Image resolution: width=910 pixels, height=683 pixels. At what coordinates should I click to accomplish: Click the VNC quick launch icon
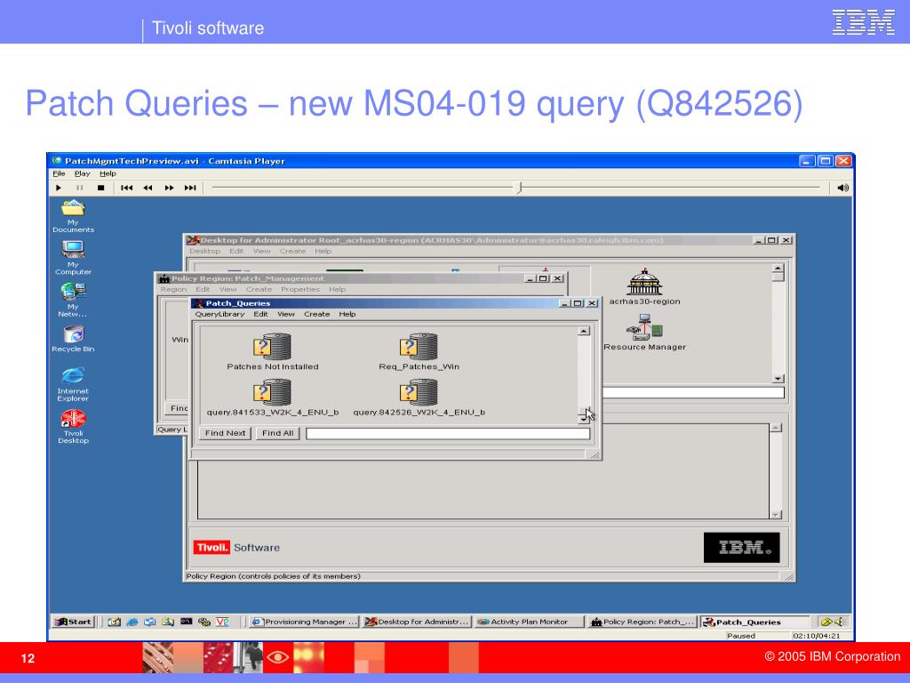[222, 622]
